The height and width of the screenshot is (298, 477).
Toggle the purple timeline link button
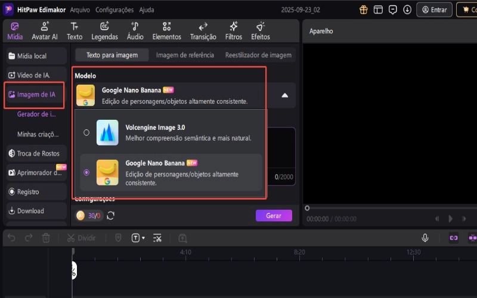454,238
